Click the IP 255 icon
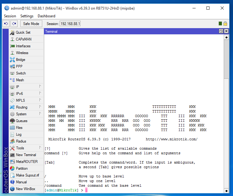 pos(12,87)
